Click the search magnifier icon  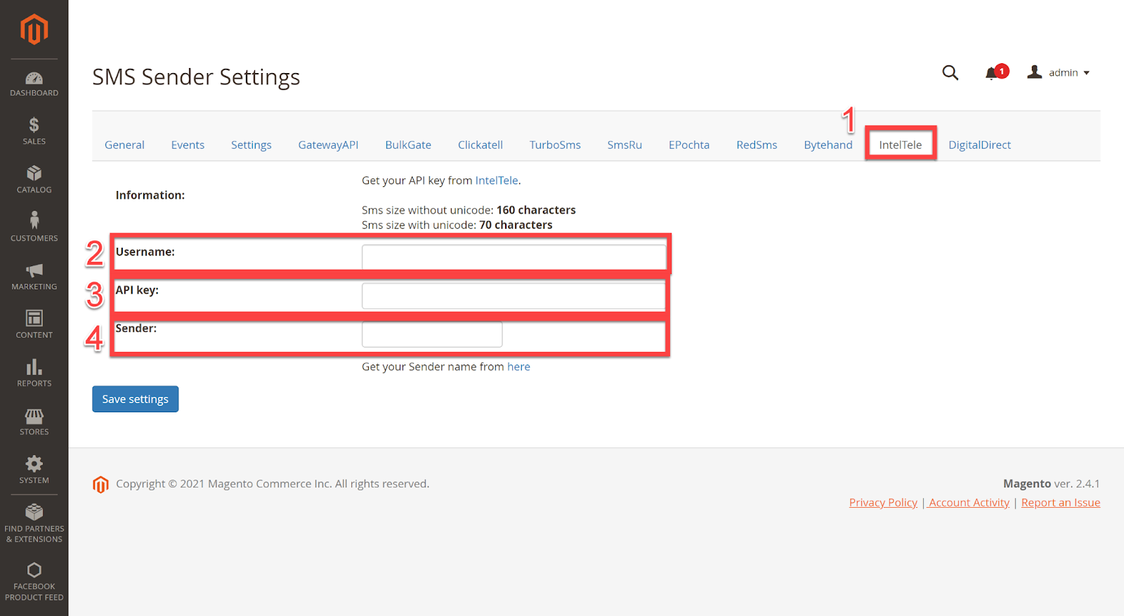950,72
